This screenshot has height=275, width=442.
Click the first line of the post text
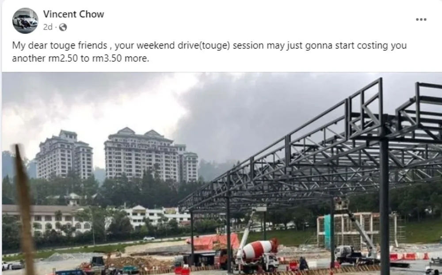pos(209,45)
